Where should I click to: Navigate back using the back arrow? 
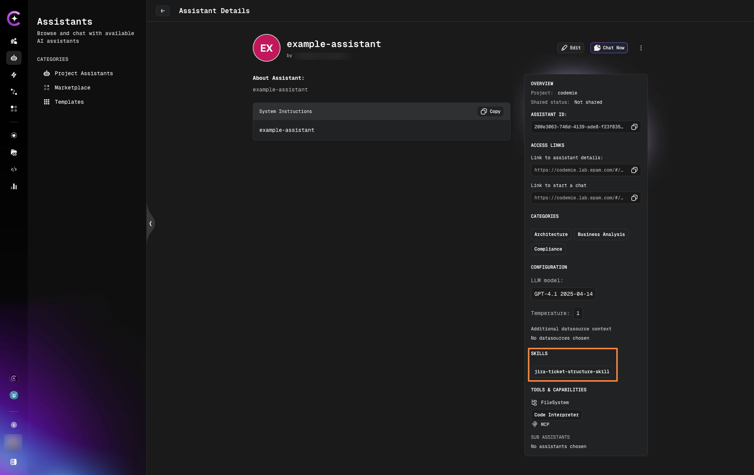click(162, 11)
